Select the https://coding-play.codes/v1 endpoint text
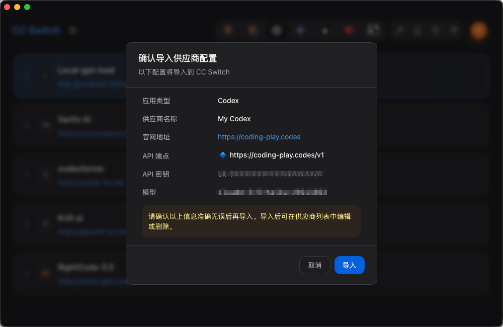 (277, 155)
